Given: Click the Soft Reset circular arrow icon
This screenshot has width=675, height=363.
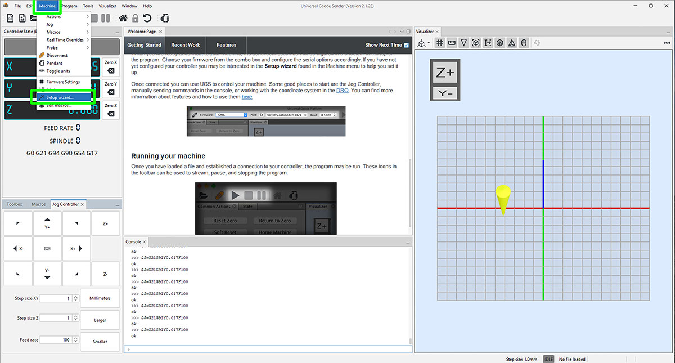Looking at the screenshot, I should pos(146,19).
